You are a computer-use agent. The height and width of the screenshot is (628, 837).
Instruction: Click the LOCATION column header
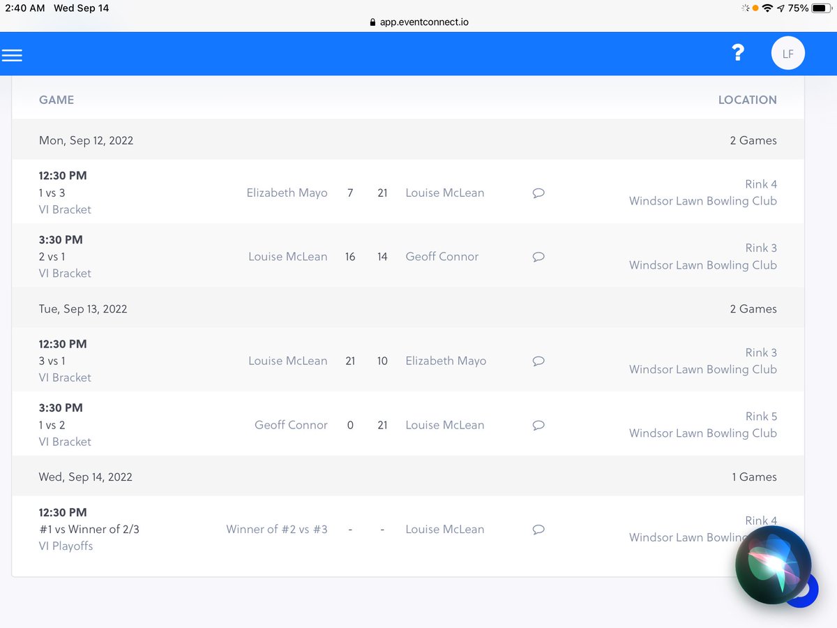click(747, 100)
